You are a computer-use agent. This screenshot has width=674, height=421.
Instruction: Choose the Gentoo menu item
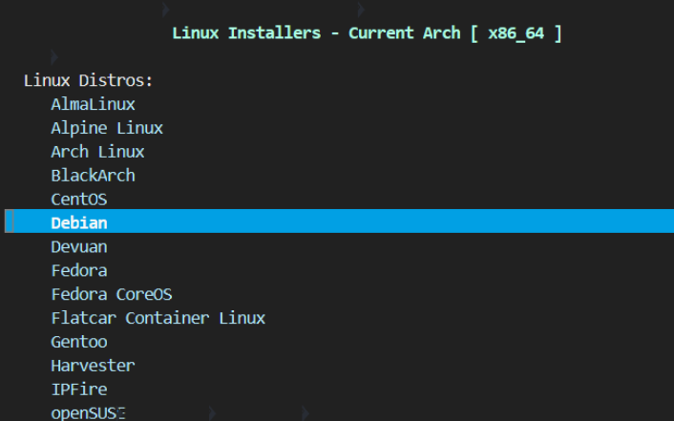tap(78, 342)
